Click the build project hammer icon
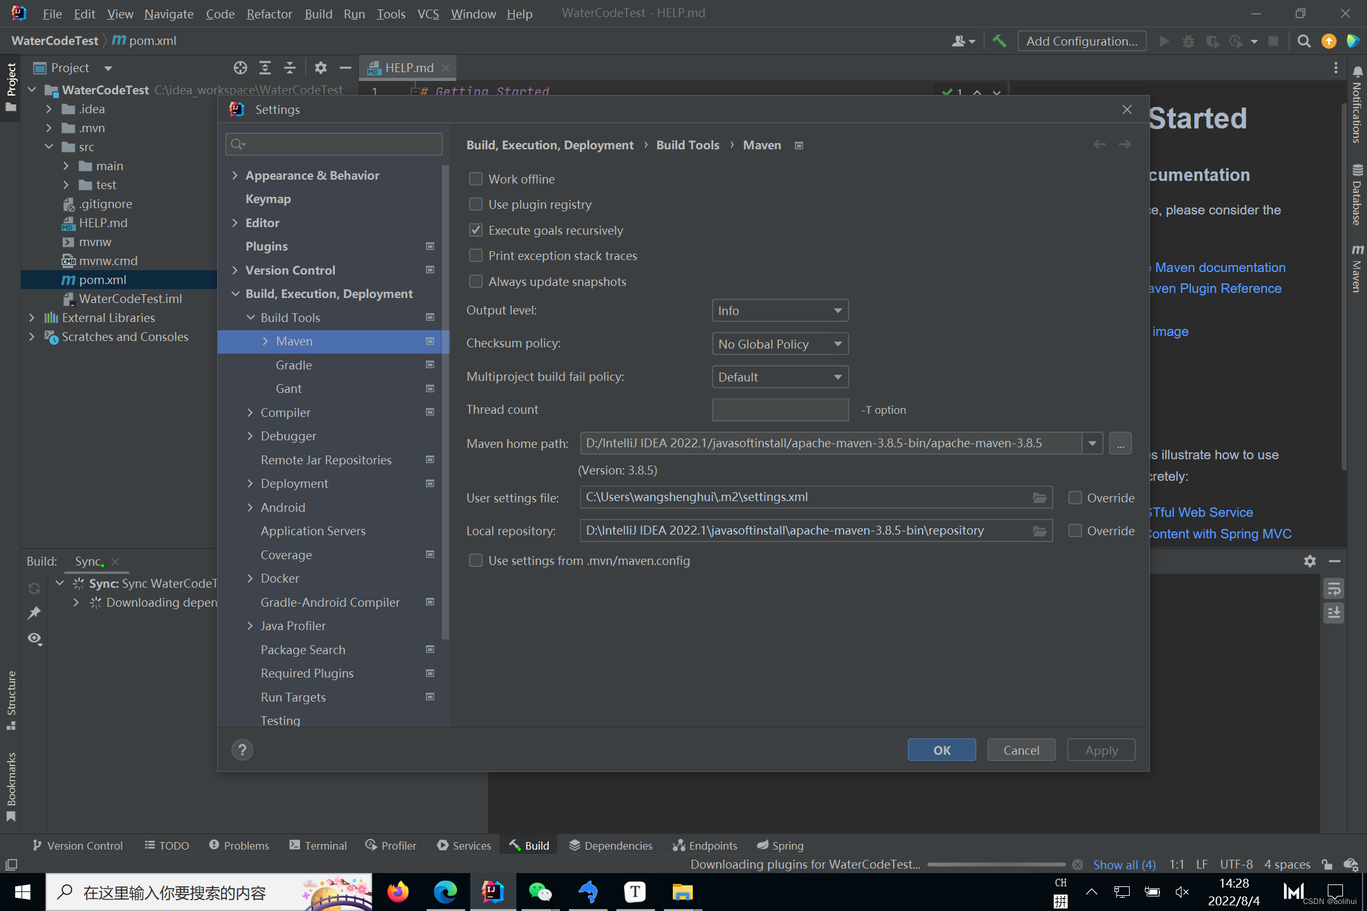 999,41
